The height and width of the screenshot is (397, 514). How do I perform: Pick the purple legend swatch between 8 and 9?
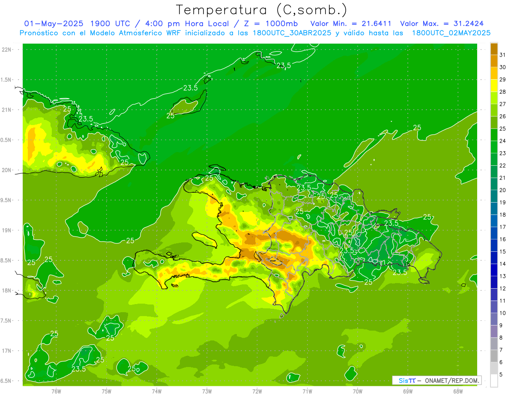pyautogui.click(x=494, y=331)
